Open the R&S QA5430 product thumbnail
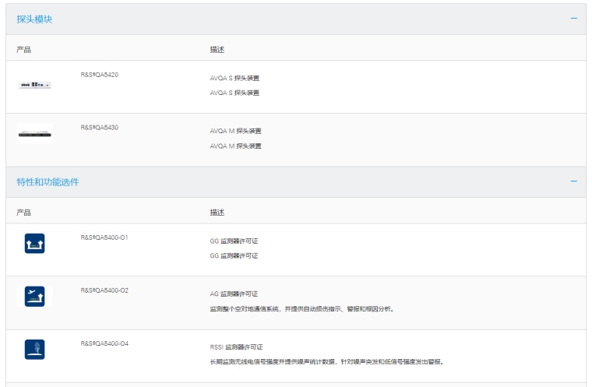Screen dimensions: 592x387 coord(34,135)
